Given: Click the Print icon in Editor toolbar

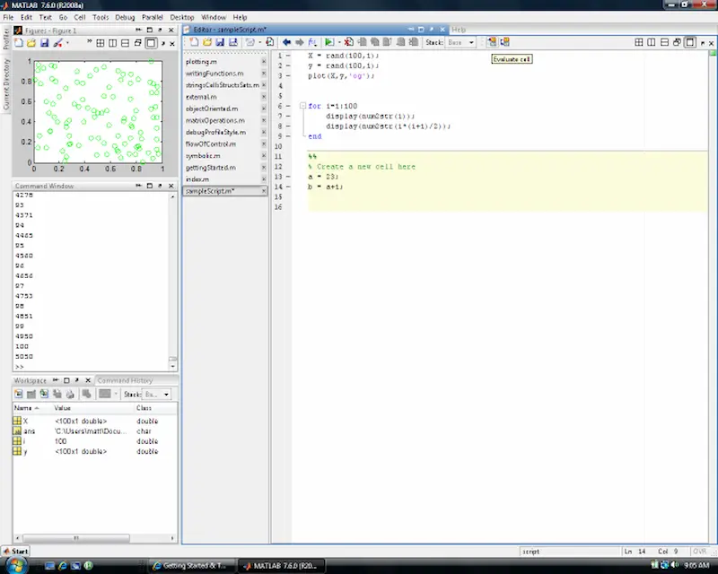Looking at the screenshot, I should 231,41.
